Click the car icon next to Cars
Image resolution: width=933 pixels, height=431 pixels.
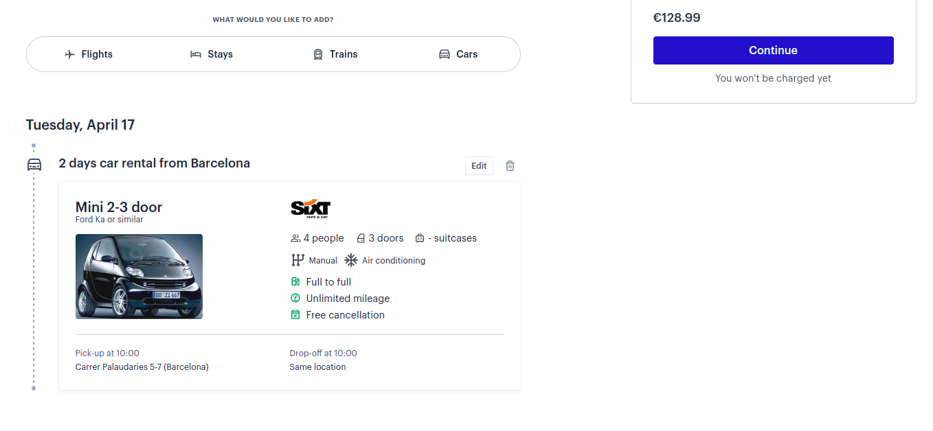[x=445, y=54]
